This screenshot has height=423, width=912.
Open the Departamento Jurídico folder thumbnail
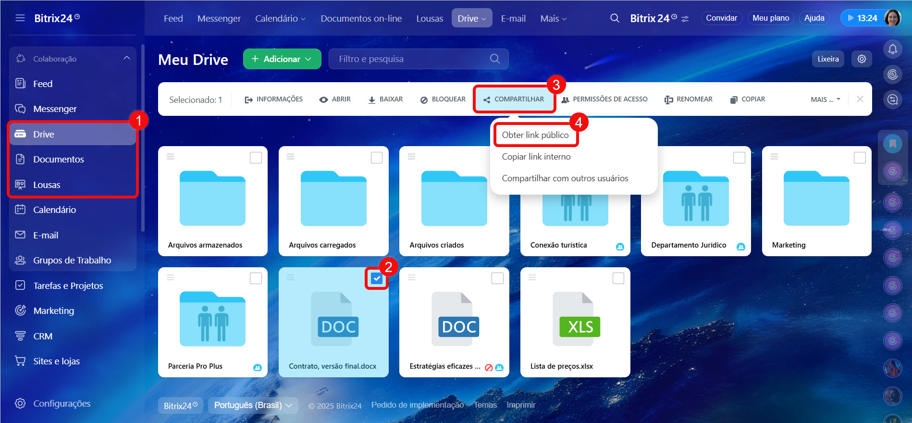[x=695, y=199]
